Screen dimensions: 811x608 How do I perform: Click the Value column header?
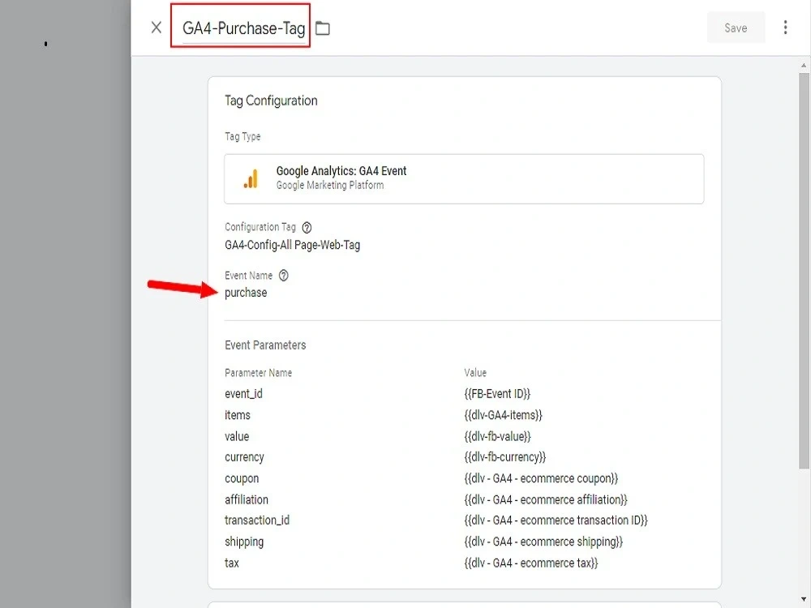pyautogui.click(x=475, y=373)
